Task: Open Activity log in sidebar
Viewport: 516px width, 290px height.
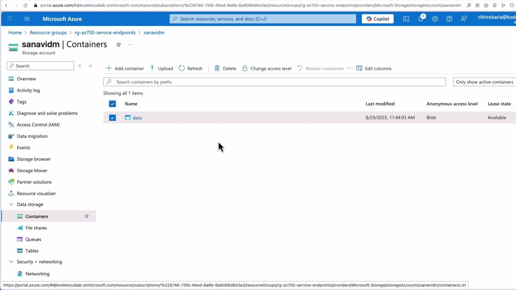Action: coord(28,90)
